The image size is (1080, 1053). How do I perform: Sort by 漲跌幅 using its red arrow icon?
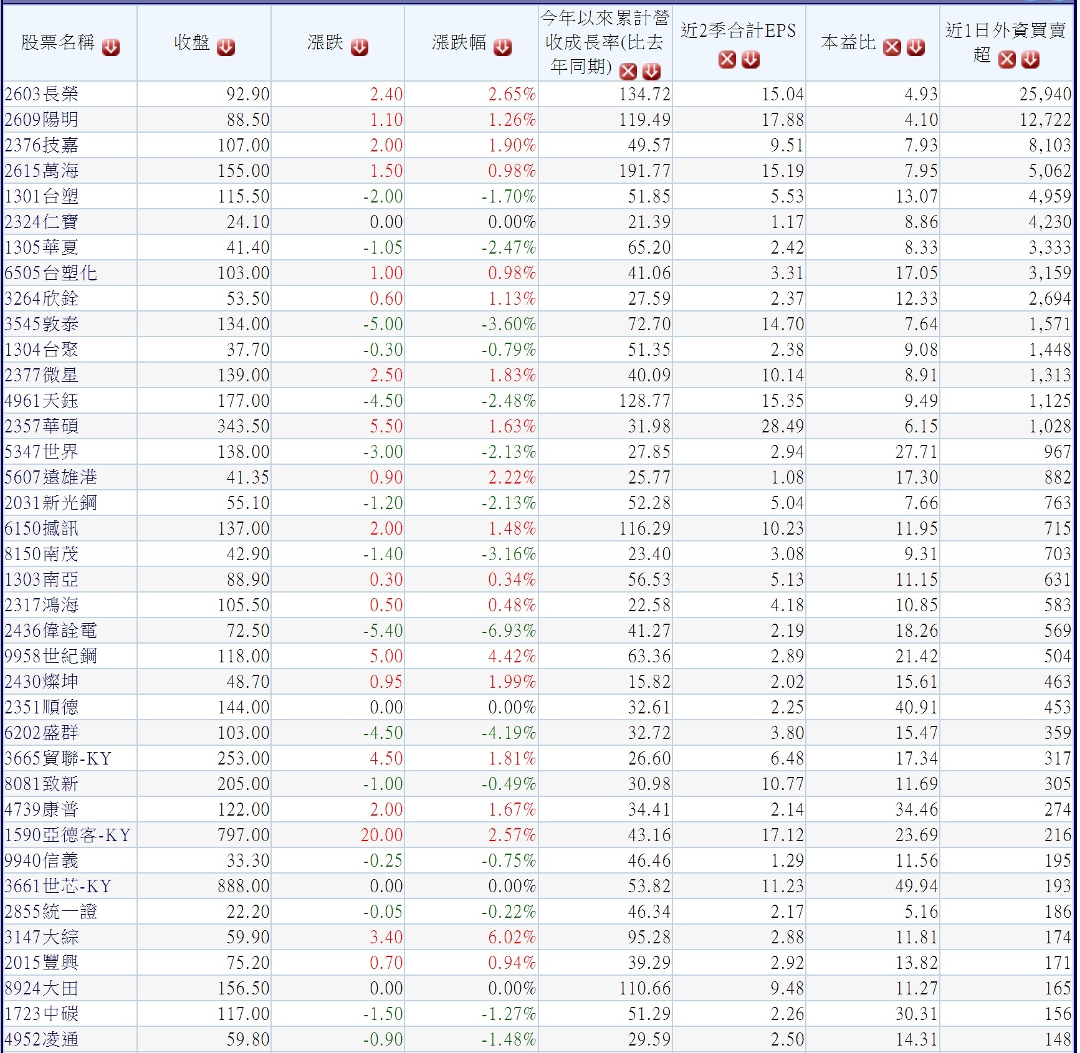pos(502,47)
